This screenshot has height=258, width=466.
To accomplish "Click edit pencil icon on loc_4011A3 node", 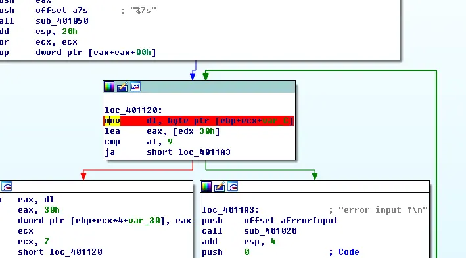I will pos(220,186).
